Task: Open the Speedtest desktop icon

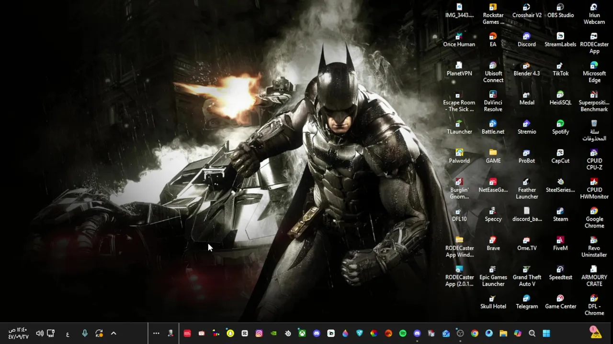Action: coord(560,273)
